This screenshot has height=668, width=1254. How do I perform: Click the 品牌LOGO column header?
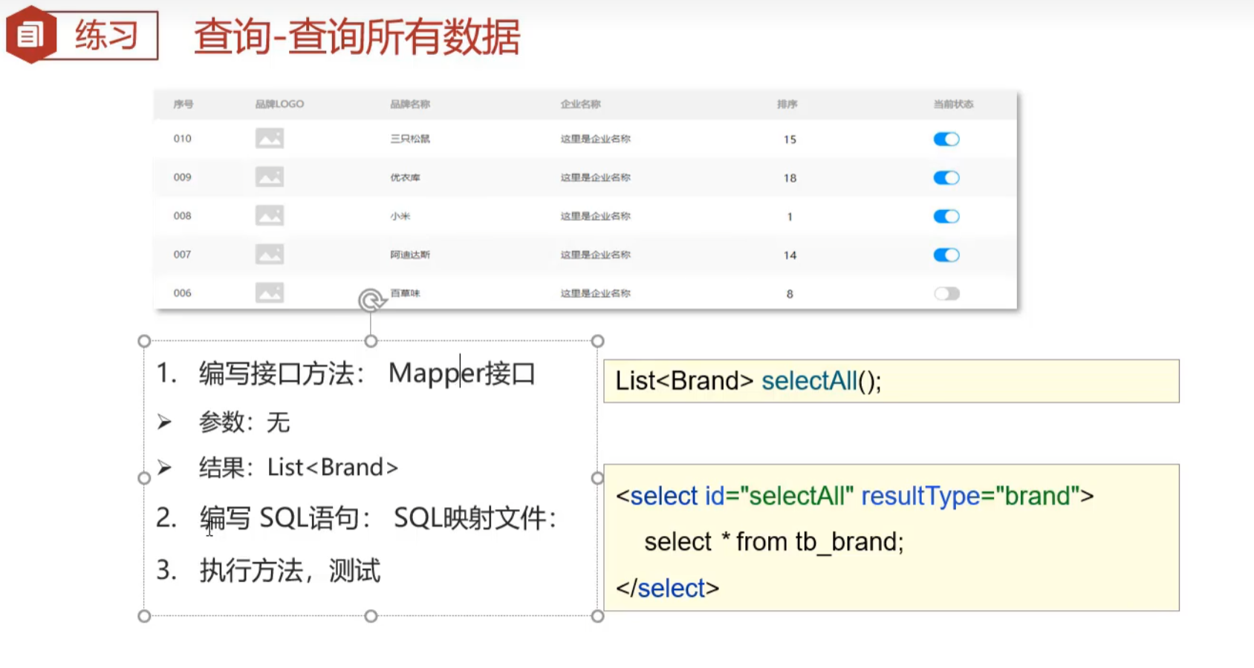click(x=279, y=104)
